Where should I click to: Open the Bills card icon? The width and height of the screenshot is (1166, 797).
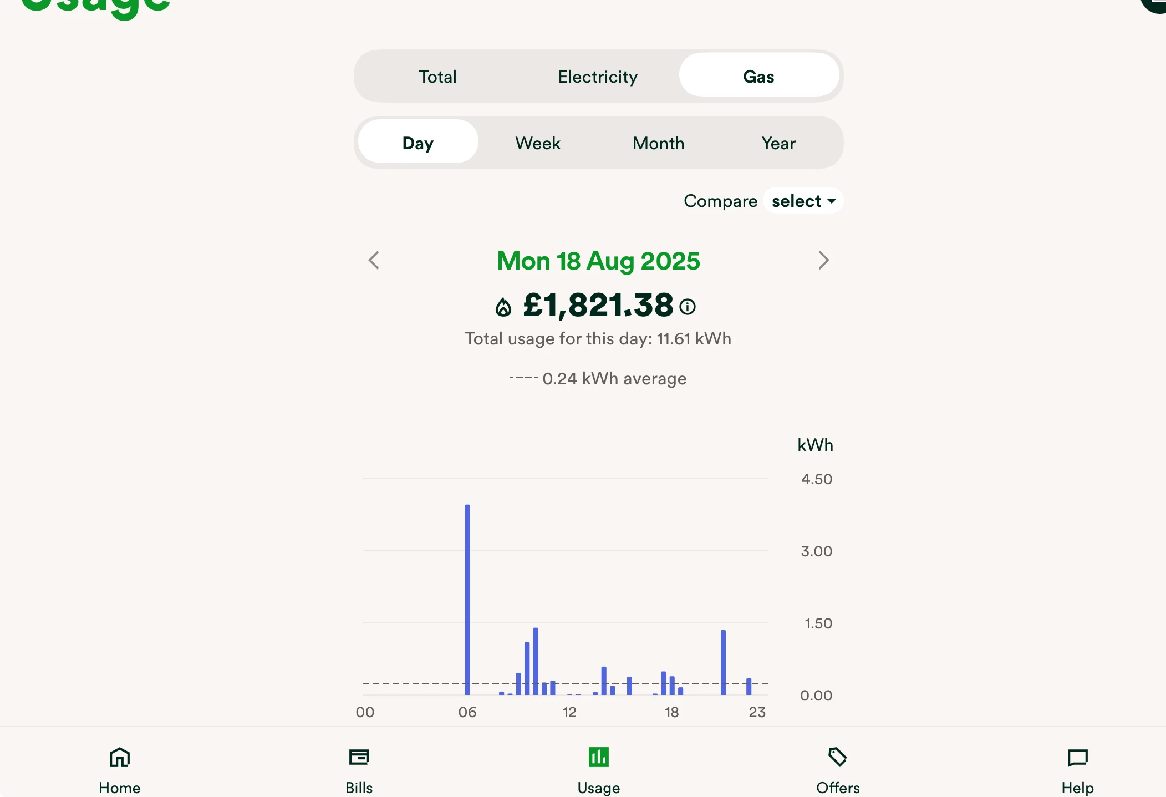click(359, 757)
